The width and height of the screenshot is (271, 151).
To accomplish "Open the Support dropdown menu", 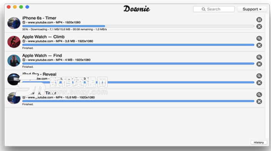I will [x=252, y=9].
